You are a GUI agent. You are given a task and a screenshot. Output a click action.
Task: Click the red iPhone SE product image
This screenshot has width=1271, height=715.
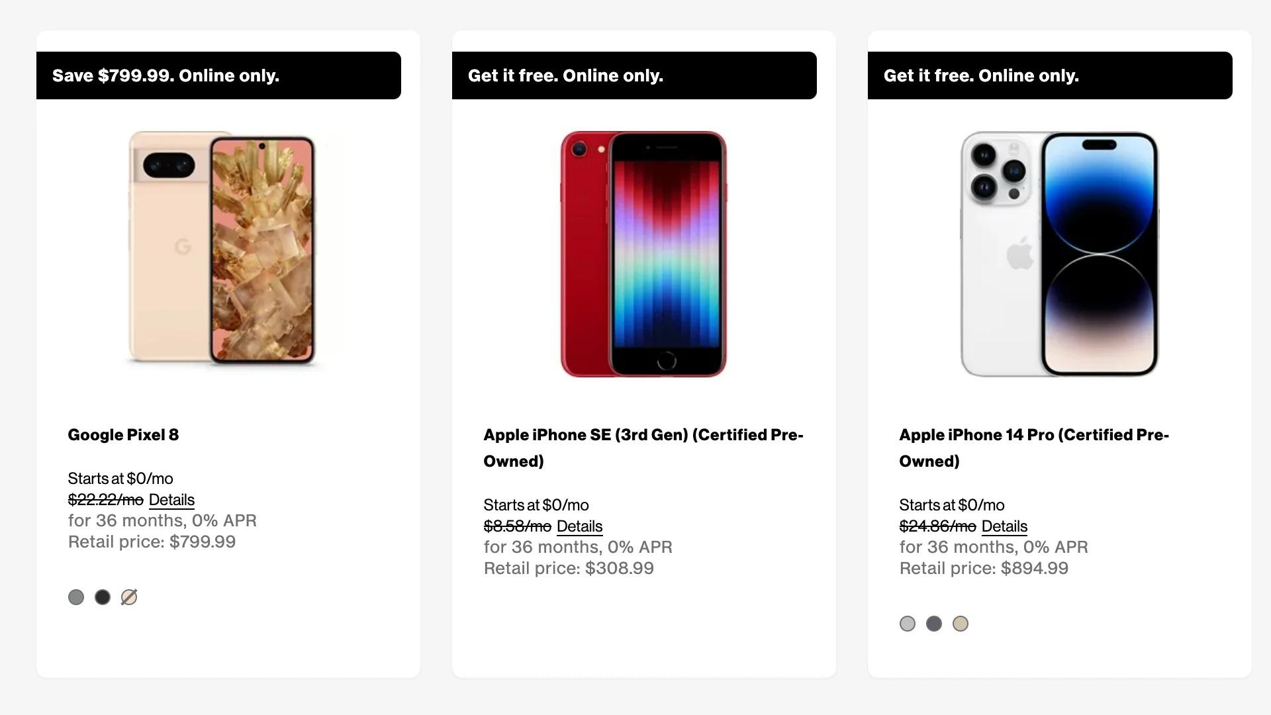(643, 254)
